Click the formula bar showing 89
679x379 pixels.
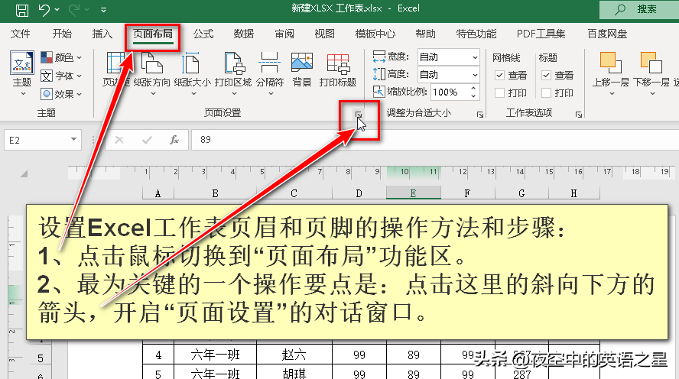click(435, 140)
